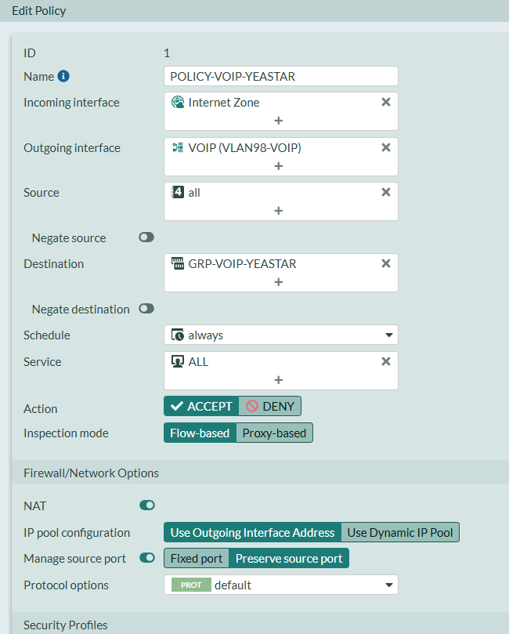Select the DENY action
The height and width of the screenshot is (634, 509).
269,406
